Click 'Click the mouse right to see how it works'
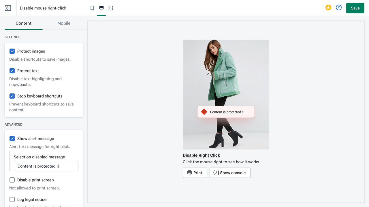The image size is (369, 207). 221,162
